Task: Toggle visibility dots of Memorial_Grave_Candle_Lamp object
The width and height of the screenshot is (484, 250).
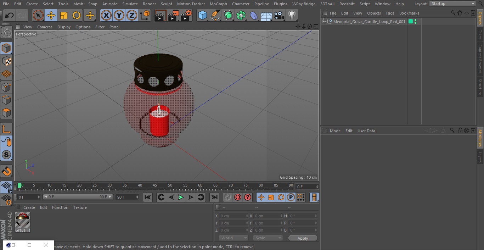Action: [x=415, y=22]
